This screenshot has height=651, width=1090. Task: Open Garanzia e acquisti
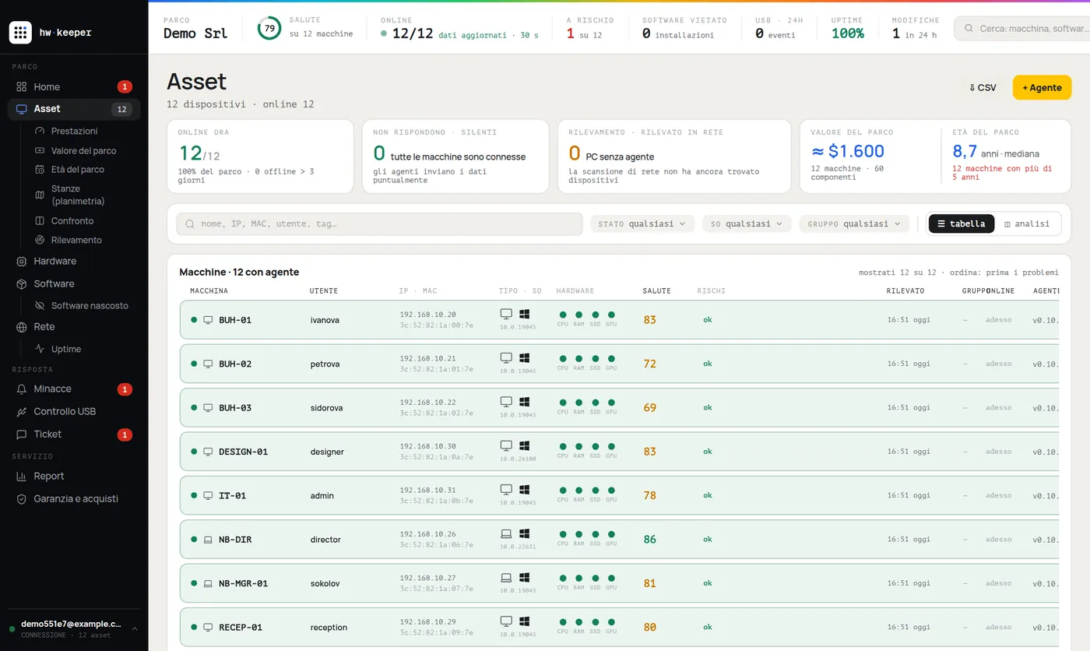click(74, 498)
